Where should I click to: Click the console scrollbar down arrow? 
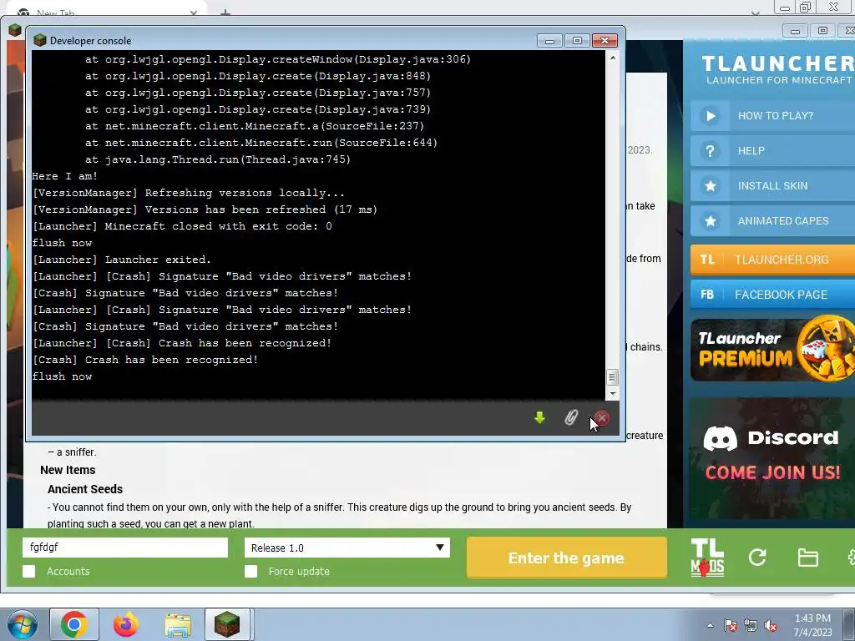click(612, 394)
